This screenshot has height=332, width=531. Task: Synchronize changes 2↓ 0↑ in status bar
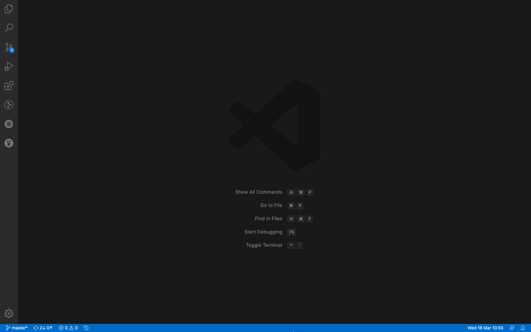(x=42, y=328)
